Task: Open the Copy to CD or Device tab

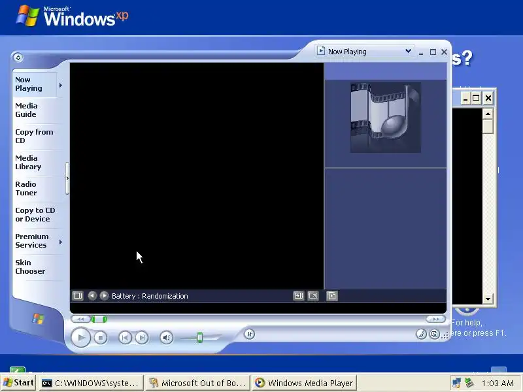Action: [x=35, y=215]
